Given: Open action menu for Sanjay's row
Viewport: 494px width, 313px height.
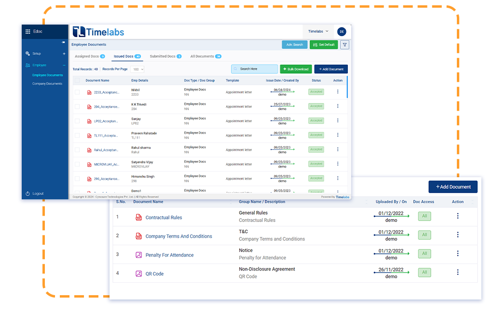Looking at the screenshot, I should [338, 120].
